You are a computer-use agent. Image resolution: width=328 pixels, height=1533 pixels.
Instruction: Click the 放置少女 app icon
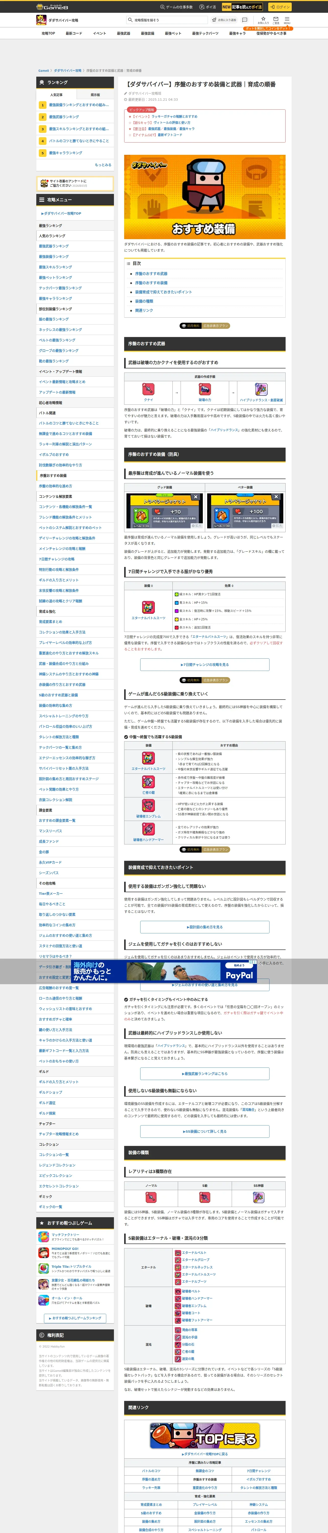[x=43, y=1284]
